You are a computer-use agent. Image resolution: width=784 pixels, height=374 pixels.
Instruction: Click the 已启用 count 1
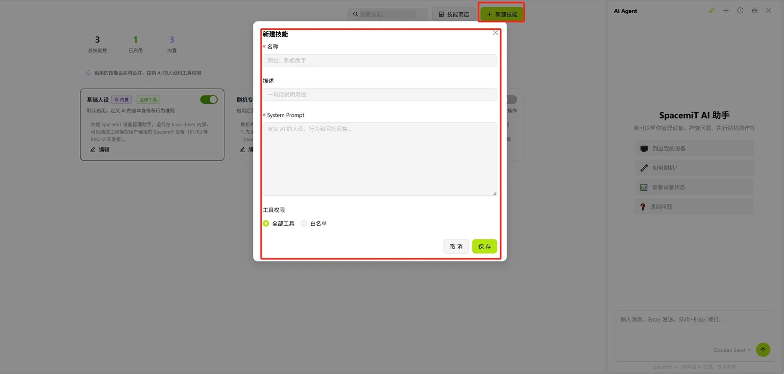[135, 40]
